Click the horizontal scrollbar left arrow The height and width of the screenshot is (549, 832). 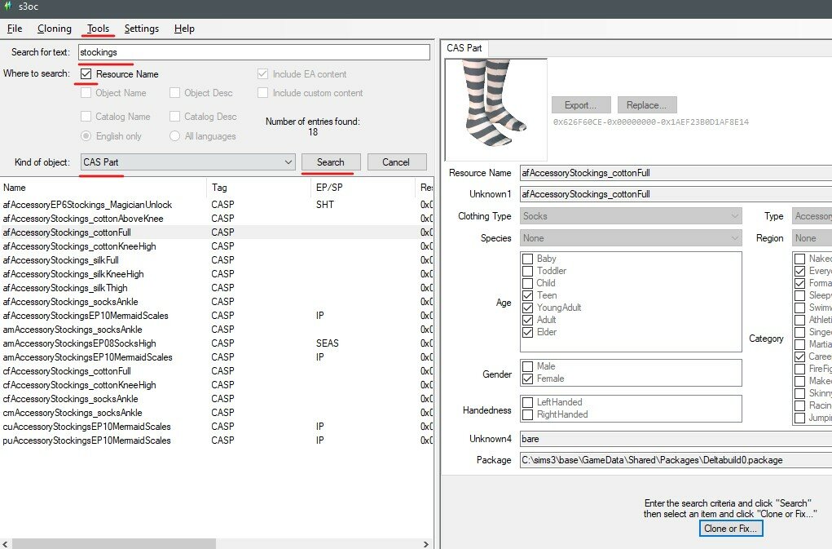(x=5, y=544)
